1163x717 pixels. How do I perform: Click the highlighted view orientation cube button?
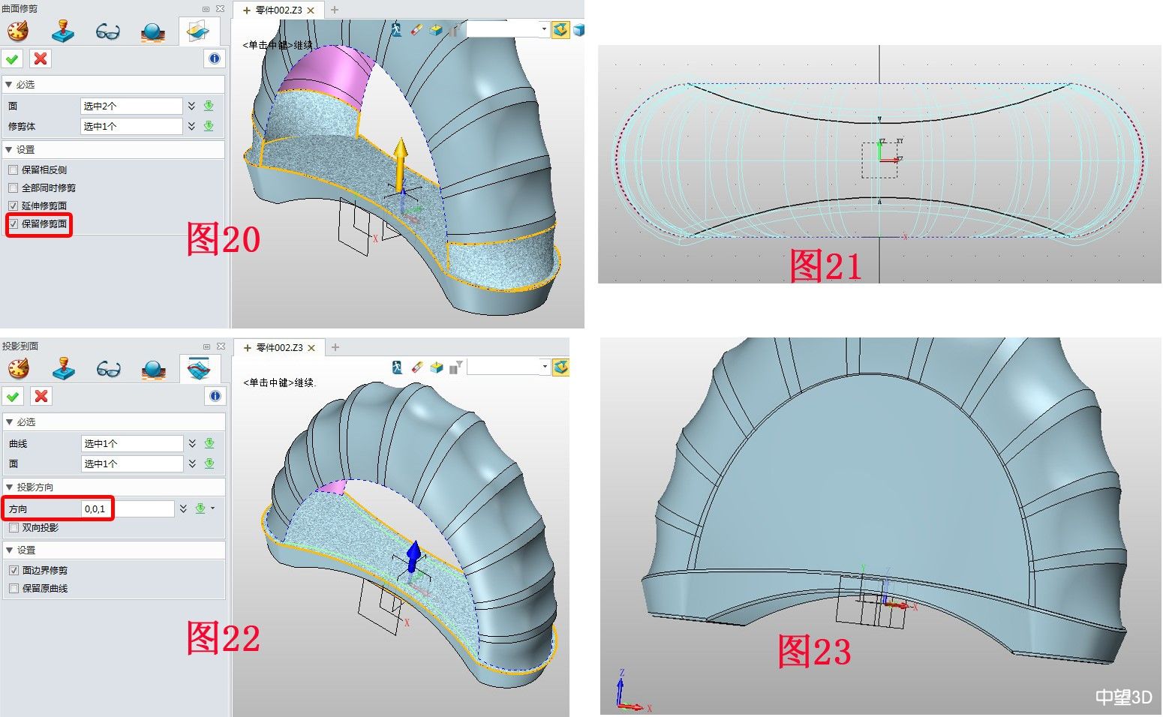click(559, 29)
